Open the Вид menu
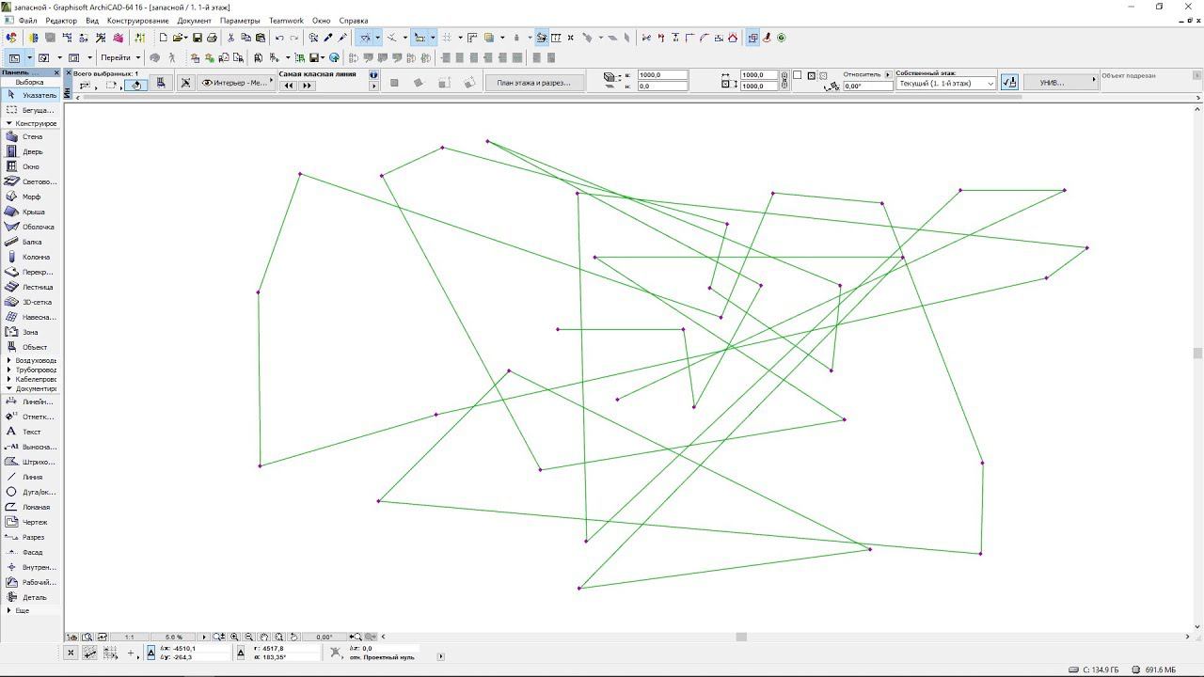1204x677 pixels. 92,21
